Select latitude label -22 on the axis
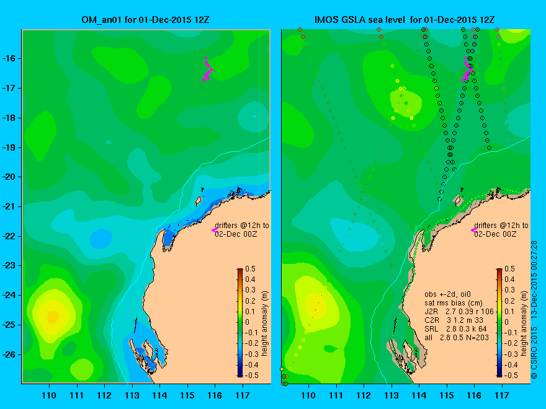The width and height of the screenshot is (546, 409). 9,236
